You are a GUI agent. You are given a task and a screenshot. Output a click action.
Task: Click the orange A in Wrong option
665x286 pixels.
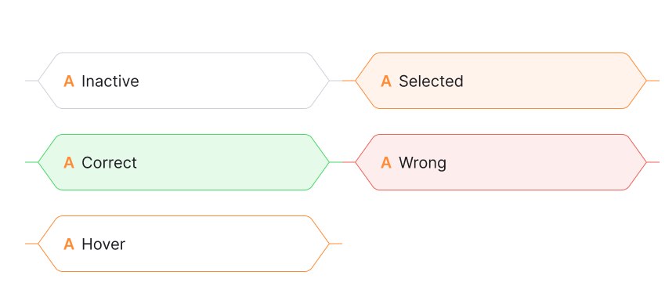(x=386, y=162)
